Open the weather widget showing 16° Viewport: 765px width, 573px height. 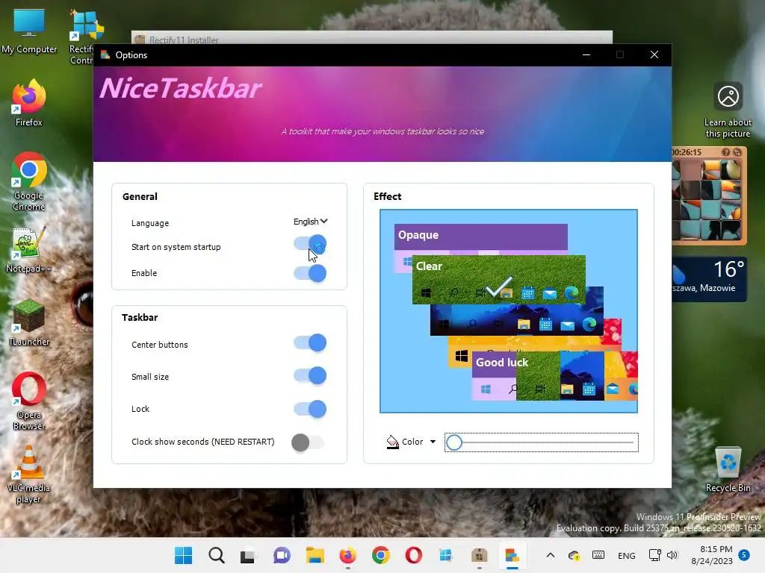[x=709, y=279]
